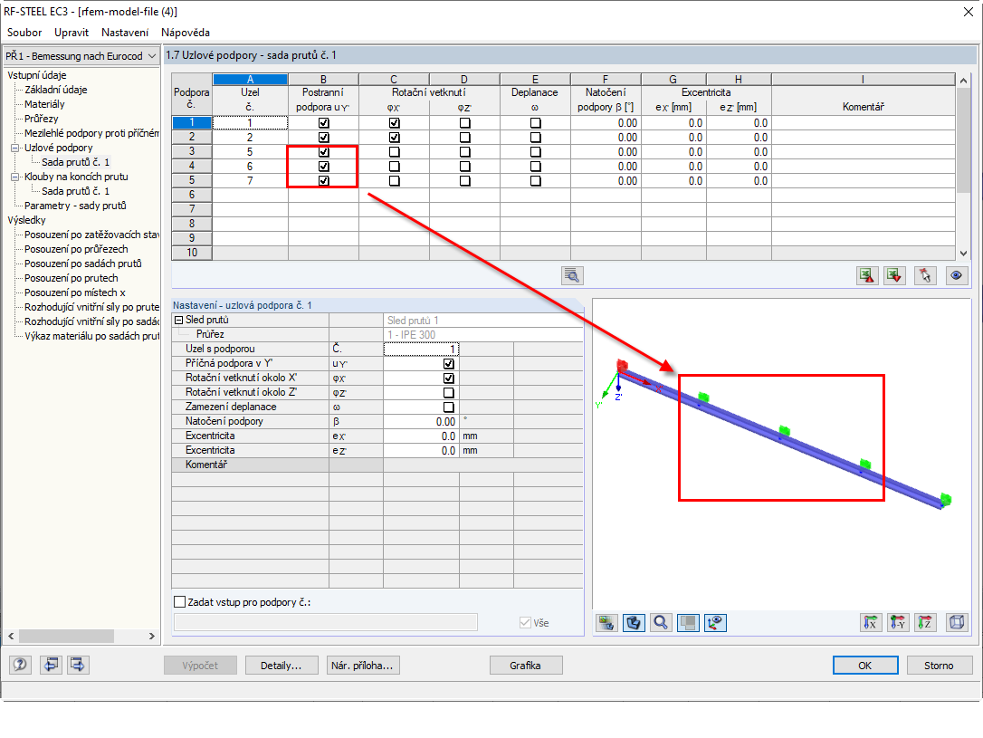Image resolution: width=983 pixels, height=738 pixels.
Task: Open Posouzení po průřezech results
Action: [x=76, y=249]
